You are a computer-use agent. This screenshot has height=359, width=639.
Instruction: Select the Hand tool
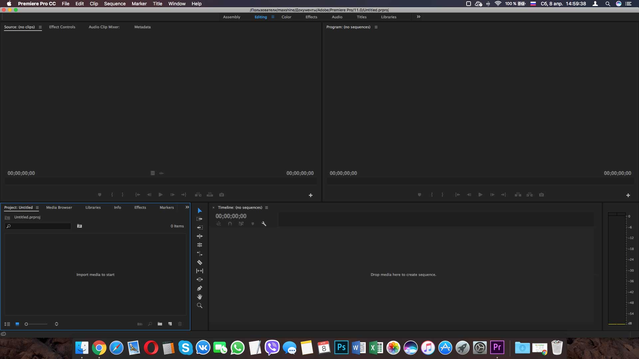pos(200,297)
